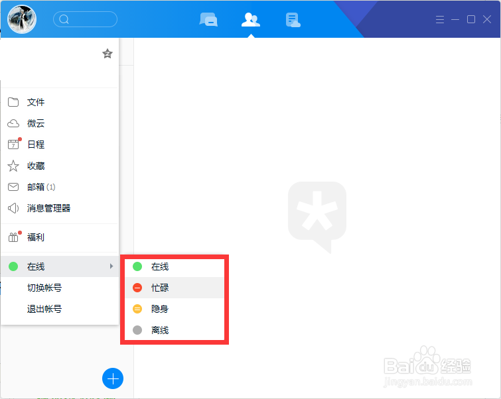Screen dimensions: 501x399
Task: Choose 切换帐号 to switch account
Action: (x=60, y=288)
